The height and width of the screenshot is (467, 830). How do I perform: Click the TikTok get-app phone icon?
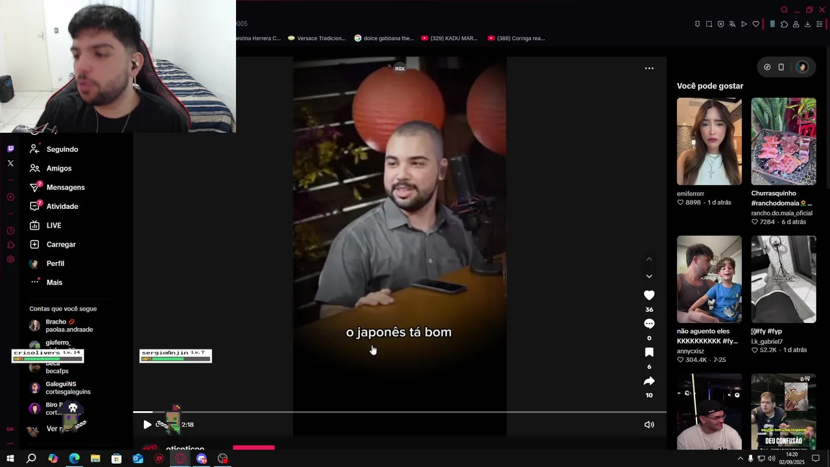point(781,67)
